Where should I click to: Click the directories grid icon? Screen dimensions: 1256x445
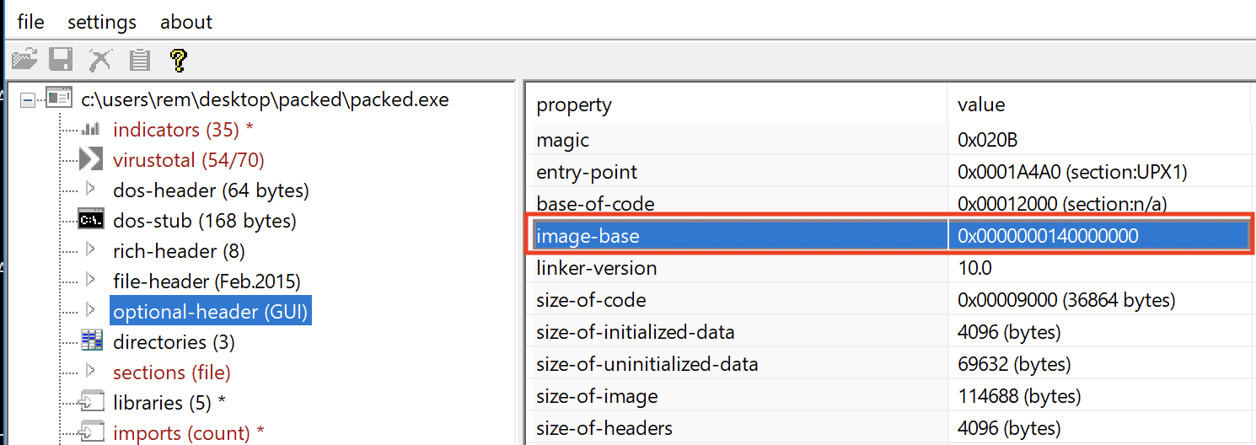[x=91, y=341]
